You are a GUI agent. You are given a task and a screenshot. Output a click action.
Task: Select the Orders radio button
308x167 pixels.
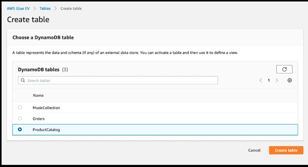20,118
